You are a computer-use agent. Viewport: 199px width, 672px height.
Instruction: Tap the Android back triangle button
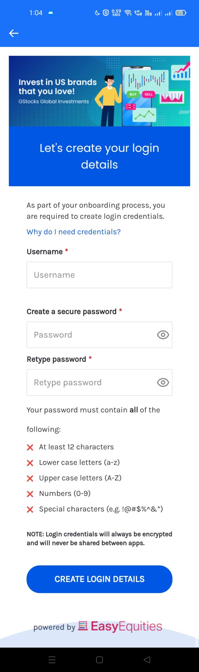(x=147, y=660)
